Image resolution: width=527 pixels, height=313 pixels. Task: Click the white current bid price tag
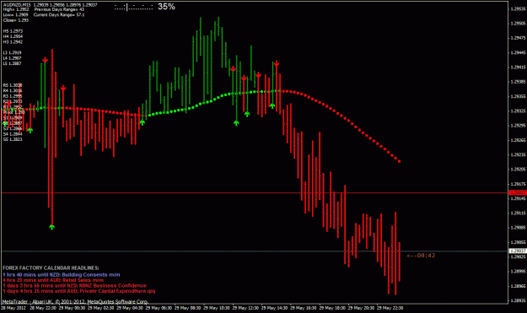pos(518,251)
